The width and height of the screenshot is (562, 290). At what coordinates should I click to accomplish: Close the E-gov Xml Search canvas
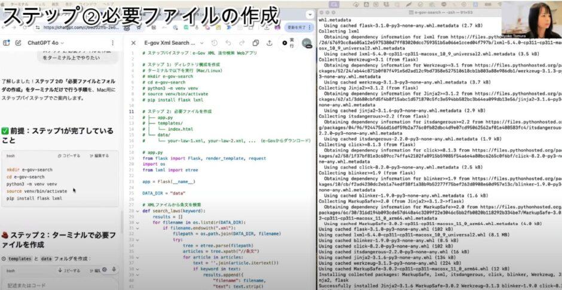pos(133,43)
